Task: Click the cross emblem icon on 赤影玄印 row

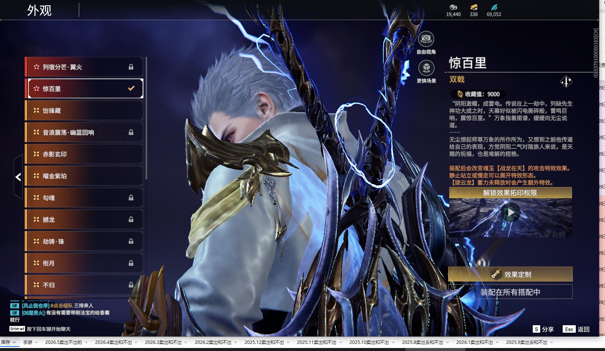Action: click(x=36, y=154)
